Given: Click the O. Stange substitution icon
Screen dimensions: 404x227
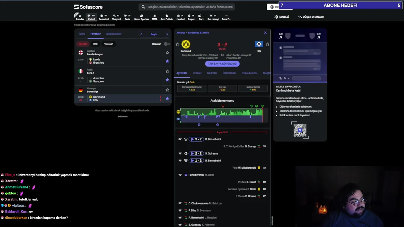Looking at the screenshot, I should coord(259,146).
